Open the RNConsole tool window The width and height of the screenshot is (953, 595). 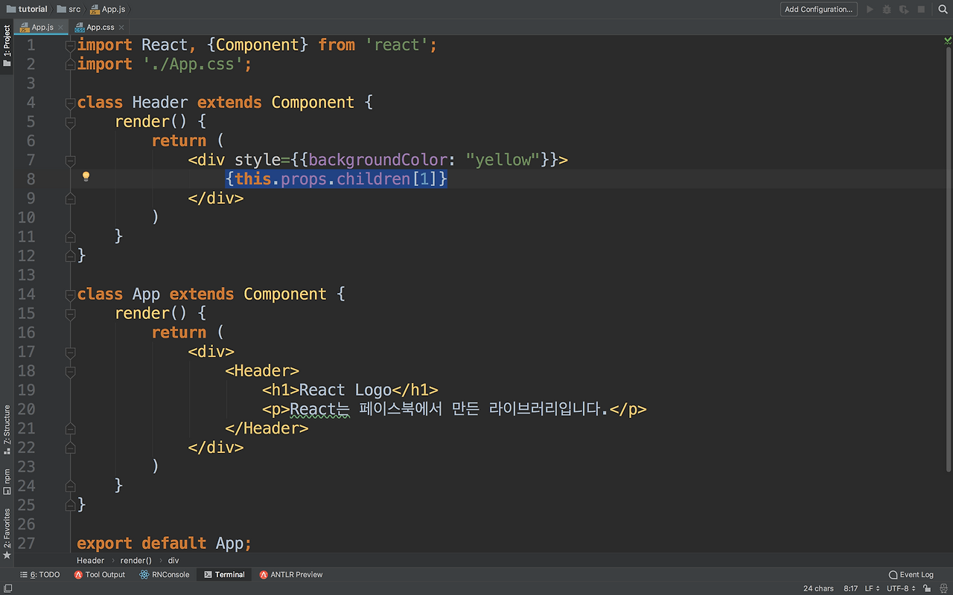[164, 574]
